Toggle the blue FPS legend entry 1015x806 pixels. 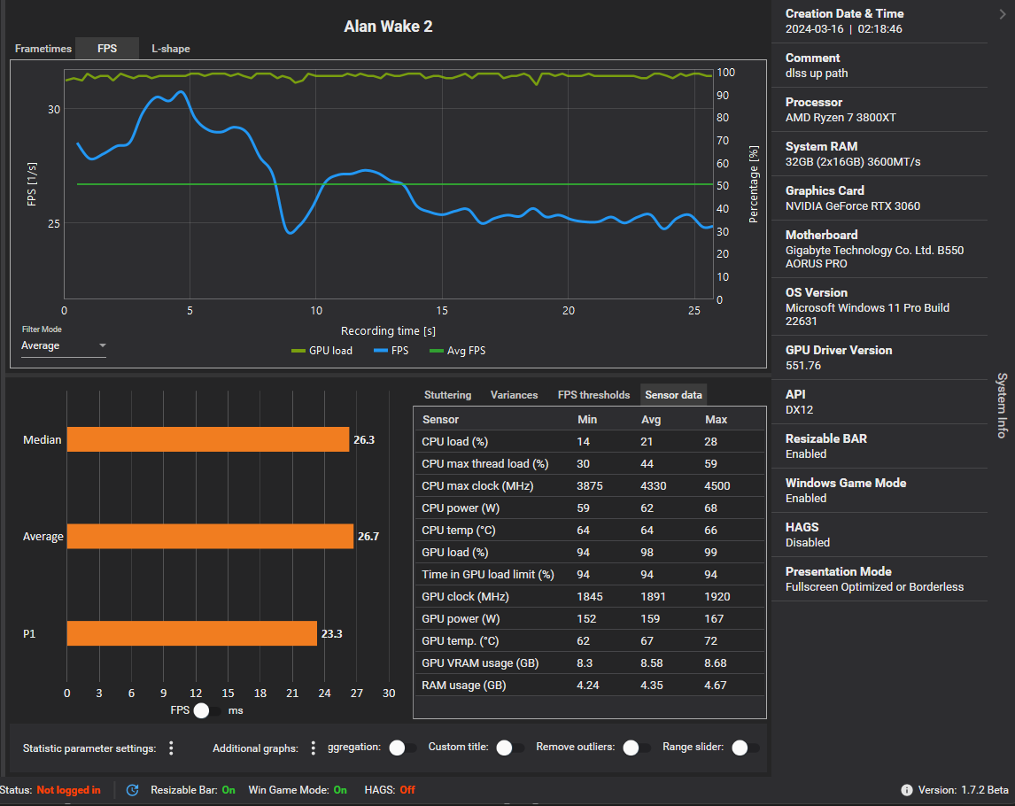pos(391,350)
